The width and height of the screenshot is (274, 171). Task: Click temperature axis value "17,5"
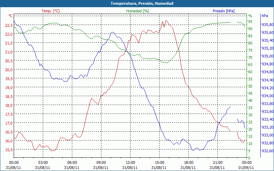9,114
